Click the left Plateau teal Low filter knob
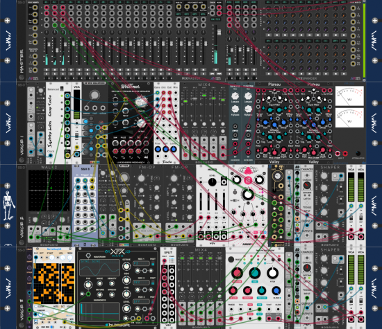The width and height of the screenshot is (382, 329). 269,110
